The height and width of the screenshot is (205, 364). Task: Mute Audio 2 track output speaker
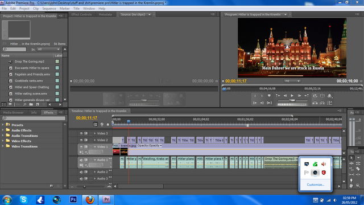tap(81, 172)
